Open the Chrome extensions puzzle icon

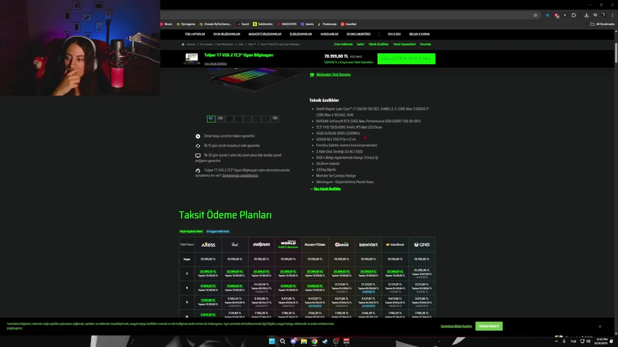pyautogui.click(x=574, y=15)
